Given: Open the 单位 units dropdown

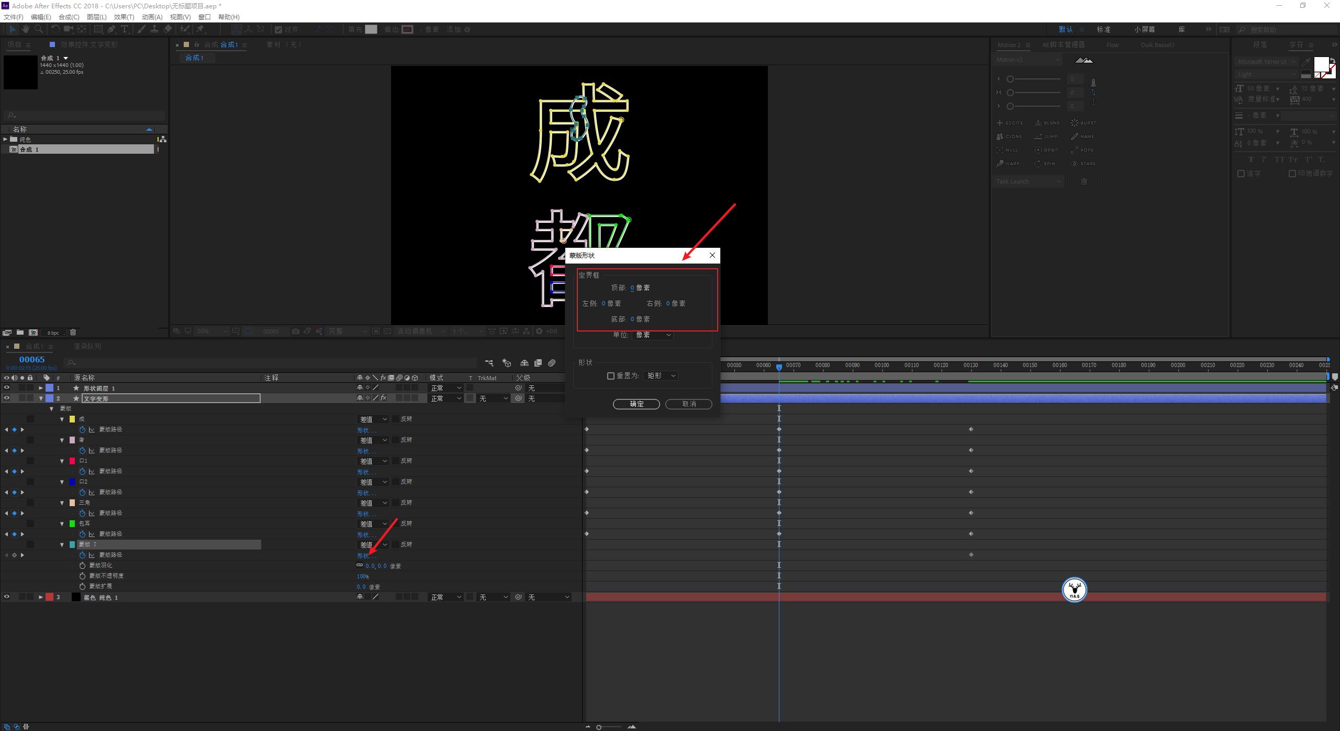Looking at the screenshot, I should click(653, 335).
